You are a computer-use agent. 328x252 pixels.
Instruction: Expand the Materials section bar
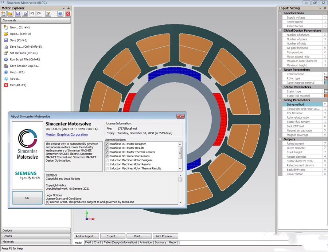(x=36, y=241)
